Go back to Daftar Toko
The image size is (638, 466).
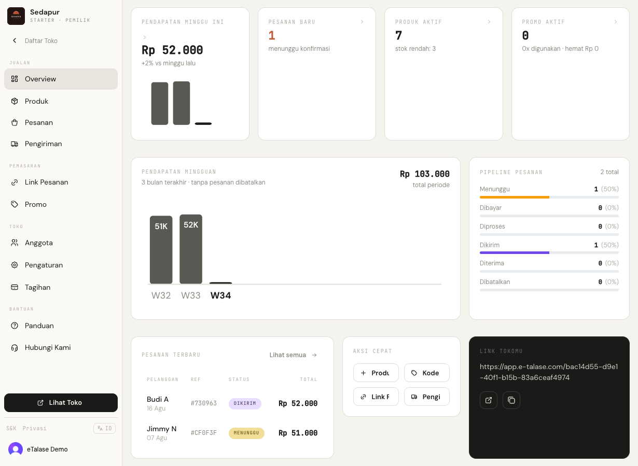coord(41,40)
